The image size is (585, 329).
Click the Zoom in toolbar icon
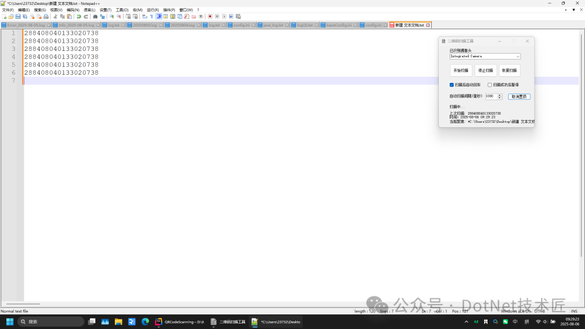pos(112,17)
